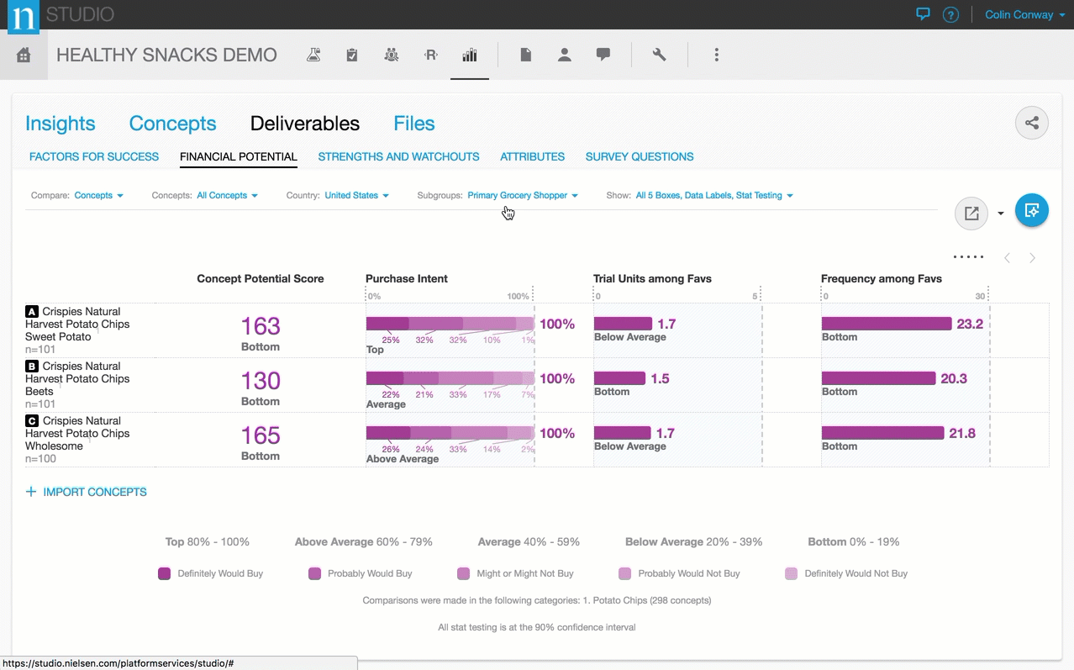Viewport: 1074px width, 670px height.
Task: Open the person profile icon
Action: pos(565,55)
